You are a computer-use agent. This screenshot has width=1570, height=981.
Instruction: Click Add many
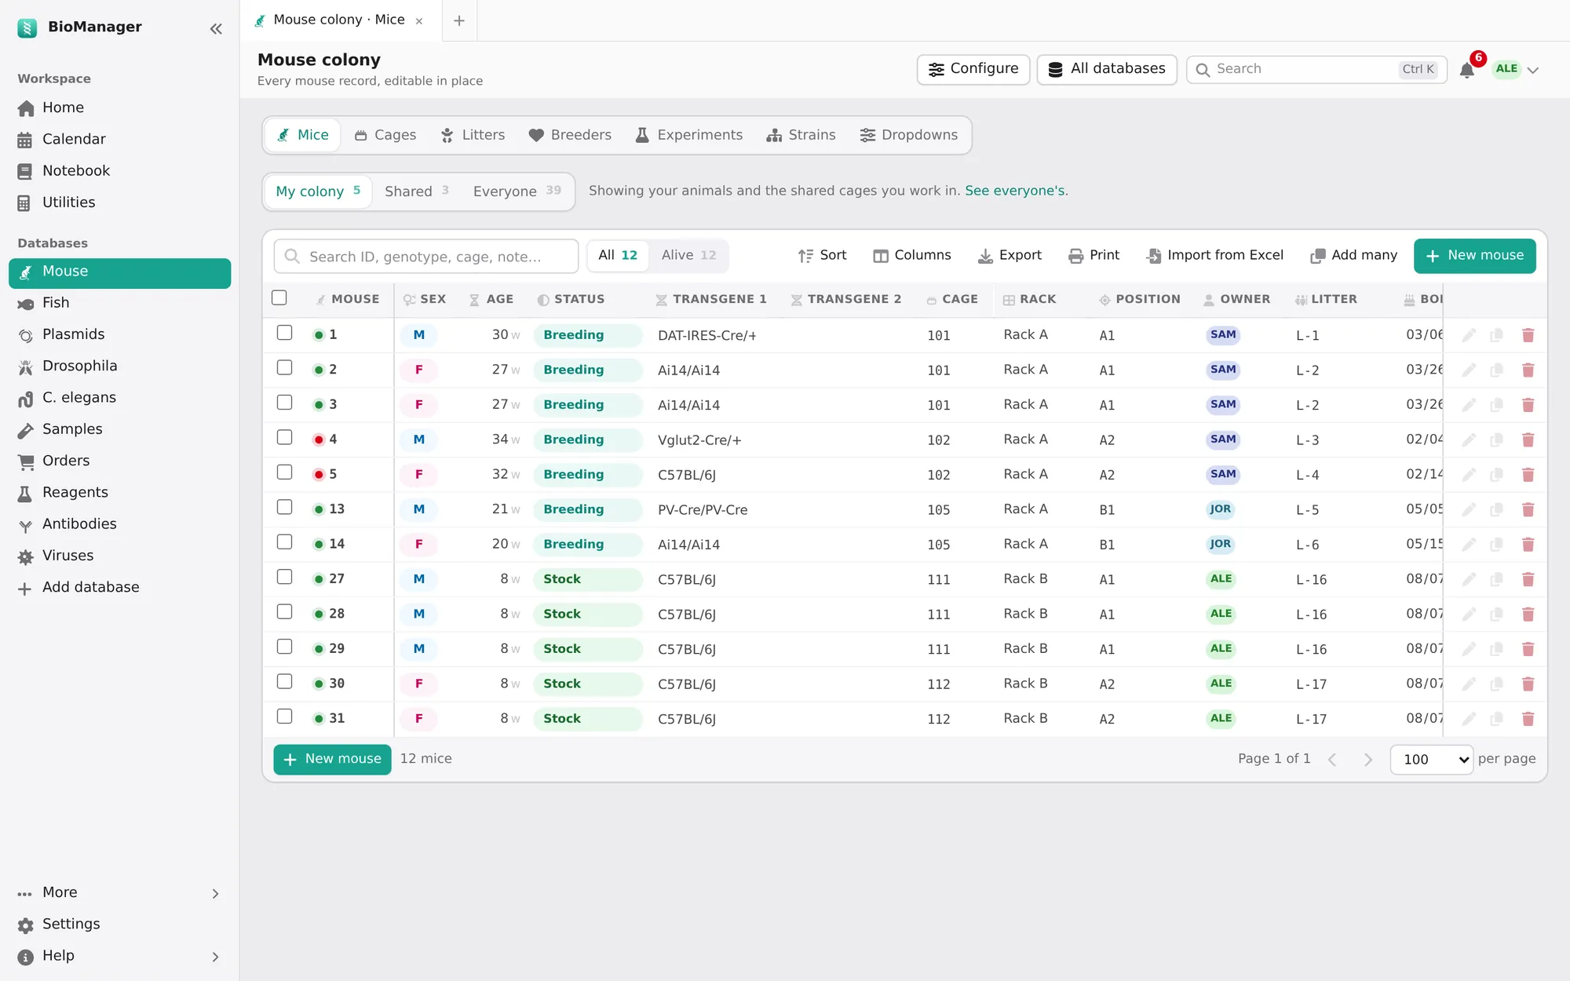coord(1354,256)
